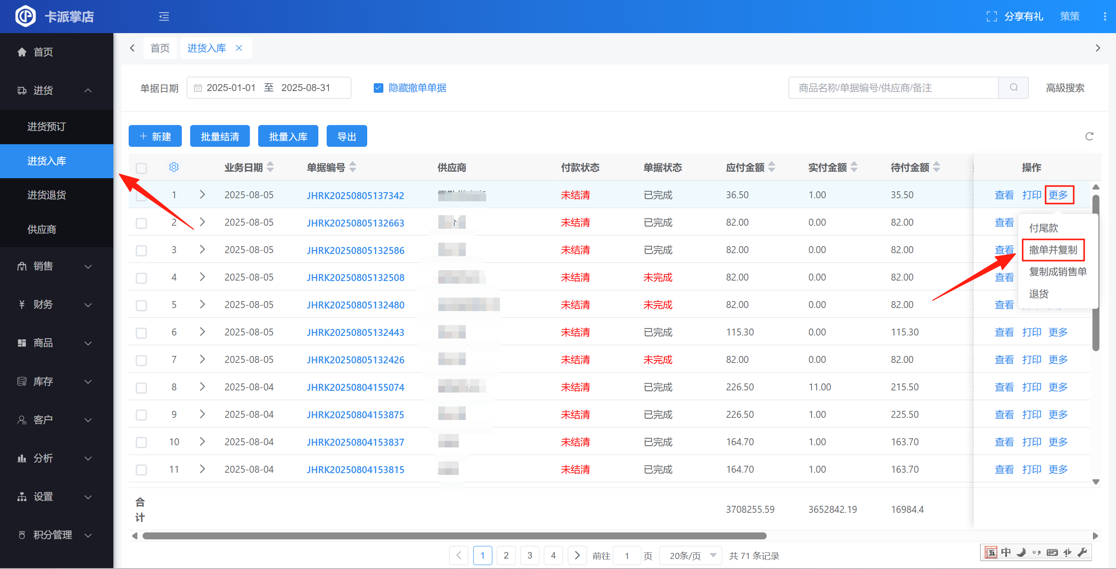This screenshot has width=1116, height=569.
Task: Click the refresh icon above the table
Action: (x=1089, y=136)
